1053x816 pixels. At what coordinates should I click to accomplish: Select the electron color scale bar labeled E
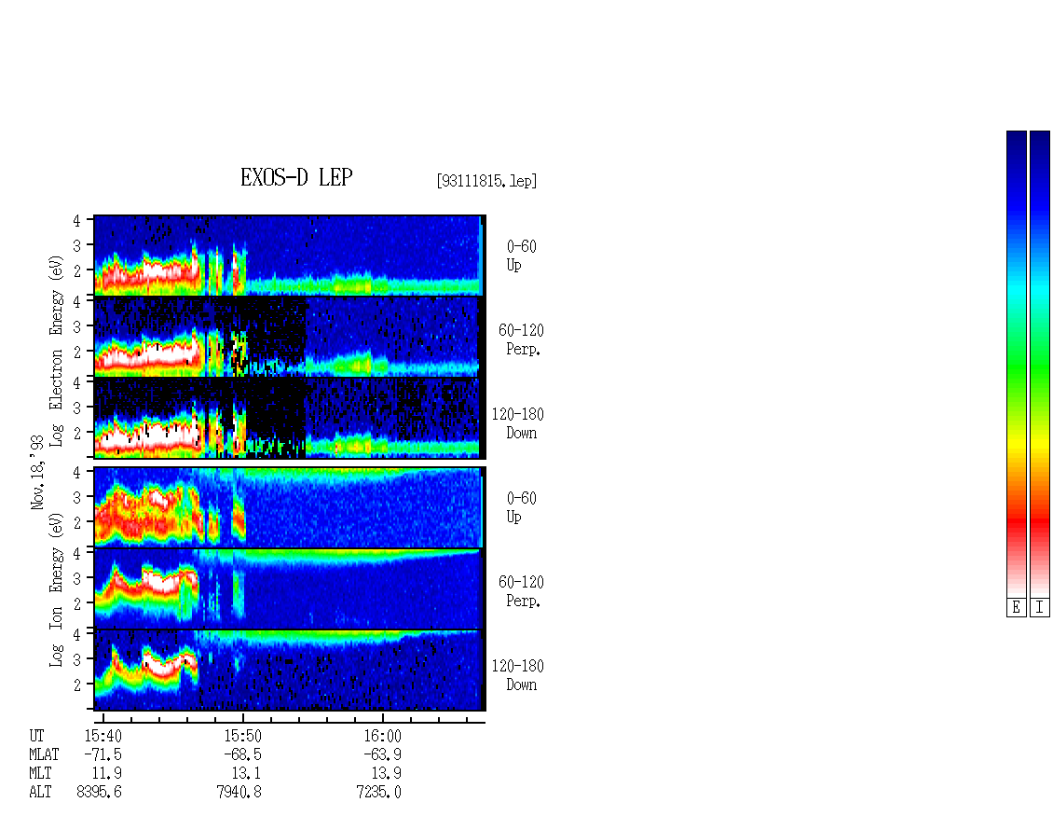pyautogui.click(x=1016, y=364)
